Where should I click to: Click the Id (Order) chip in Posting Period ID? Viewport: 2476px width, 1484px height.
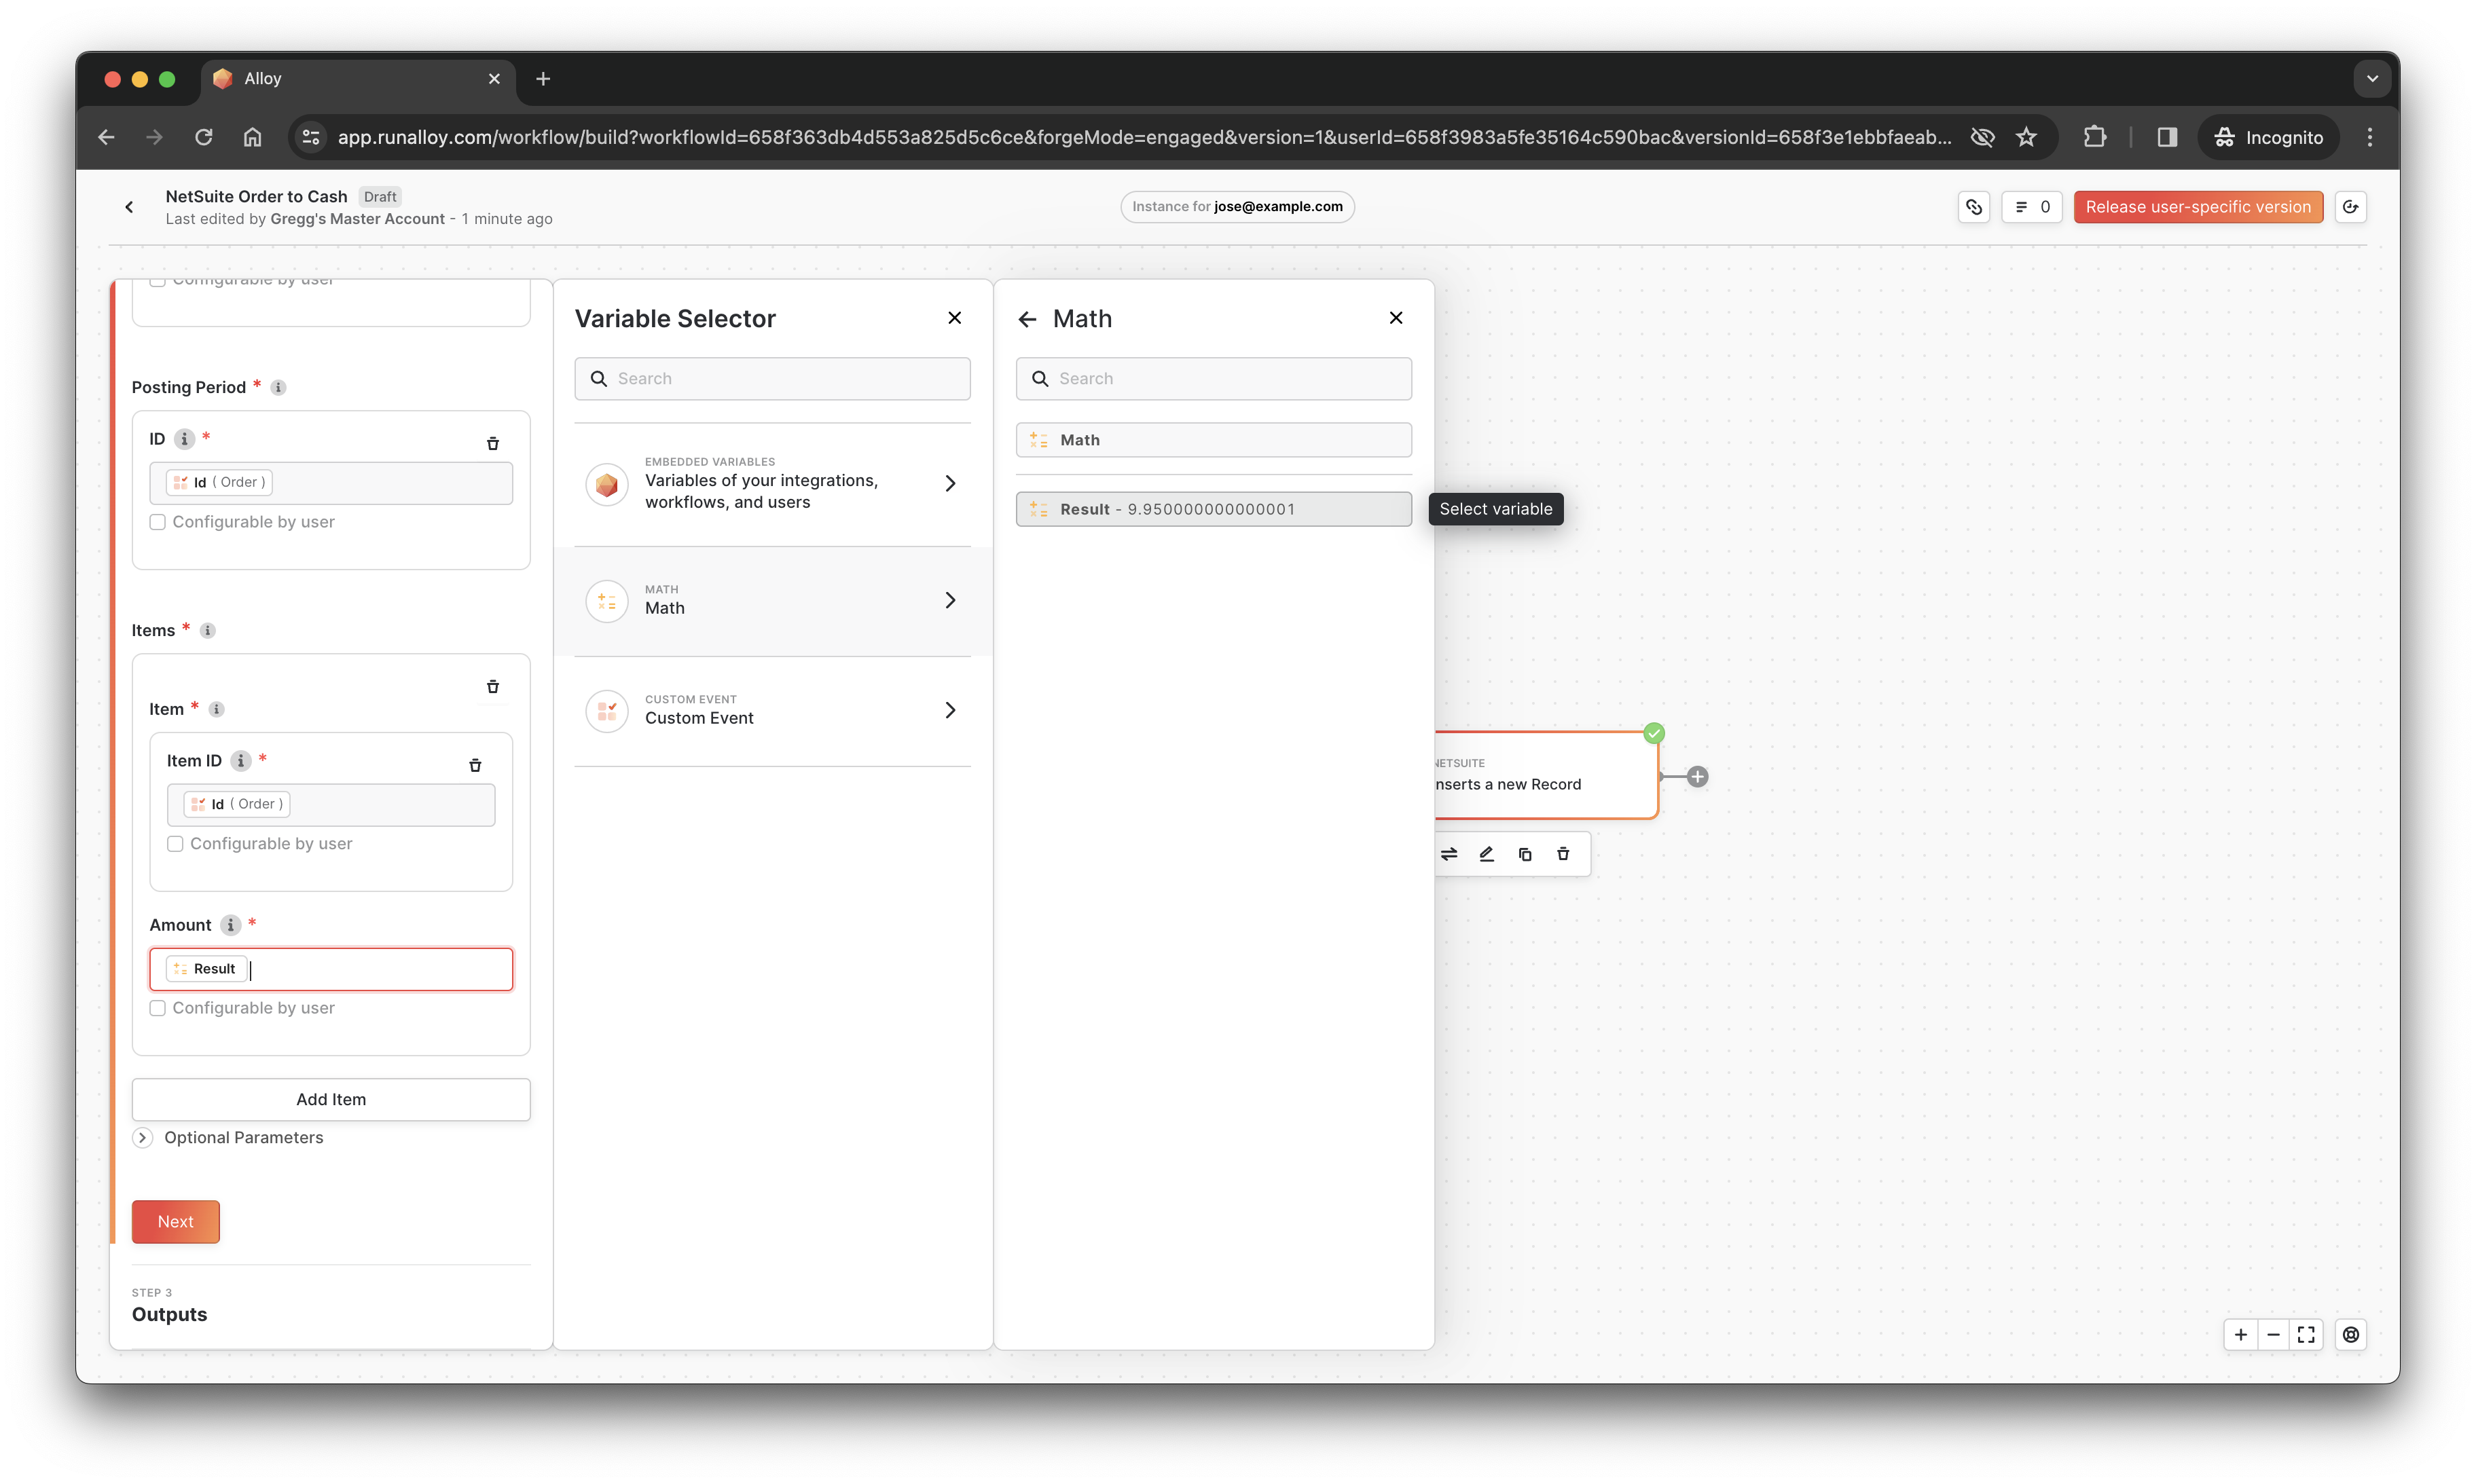[219, 483]
